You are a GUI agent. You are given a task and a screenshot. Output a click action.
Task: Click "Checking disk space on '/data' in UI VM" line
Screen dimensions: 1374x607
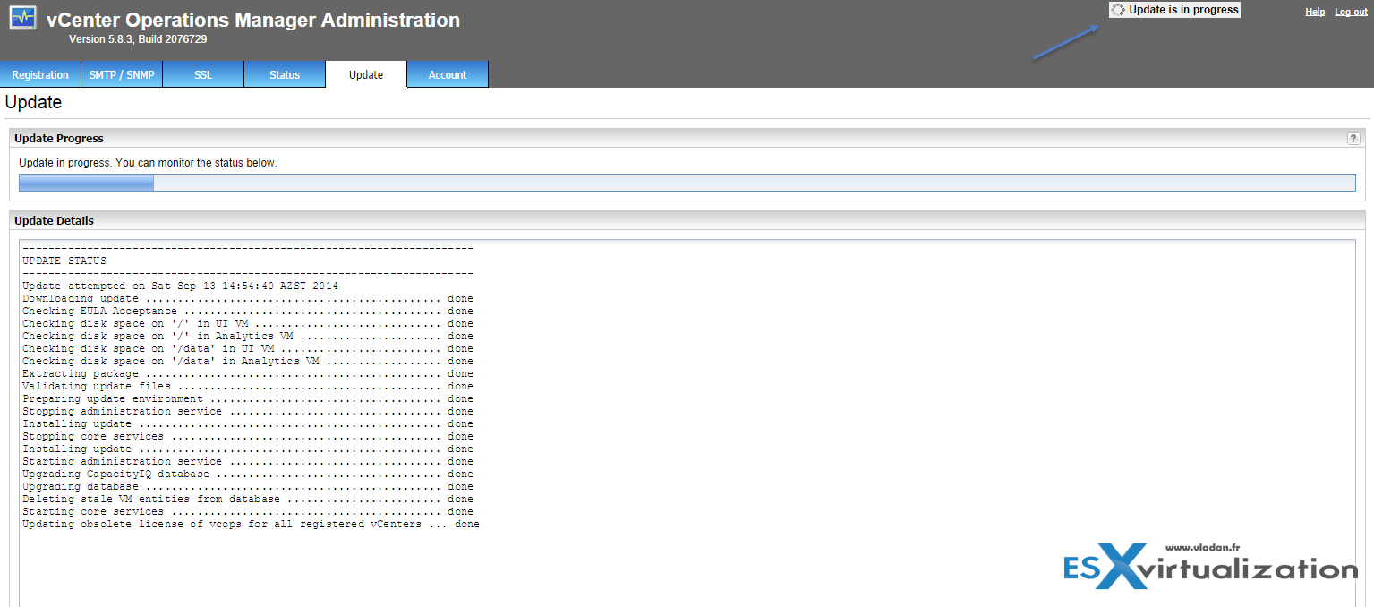[248, 348]
